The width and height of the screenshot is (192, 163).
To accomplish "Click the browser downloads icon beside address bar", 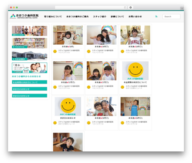I will [x=131, y=7].
